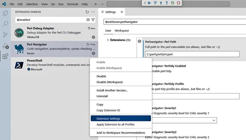This screenshot has width=246, height=140.
Task: Select the Perl Debug Adapter extension title
Action: pyautogui.click(x=41, y=28)
